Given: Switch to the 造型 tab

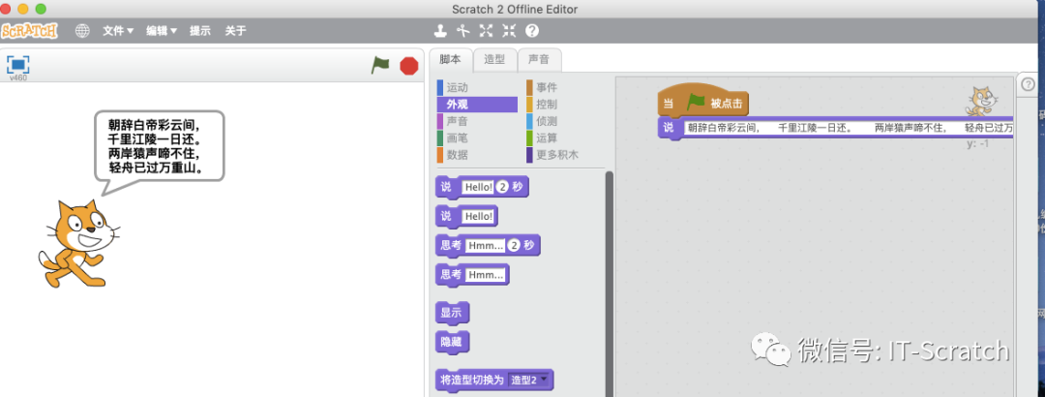Looking at the screenshot, I should (x=494, y=59).
